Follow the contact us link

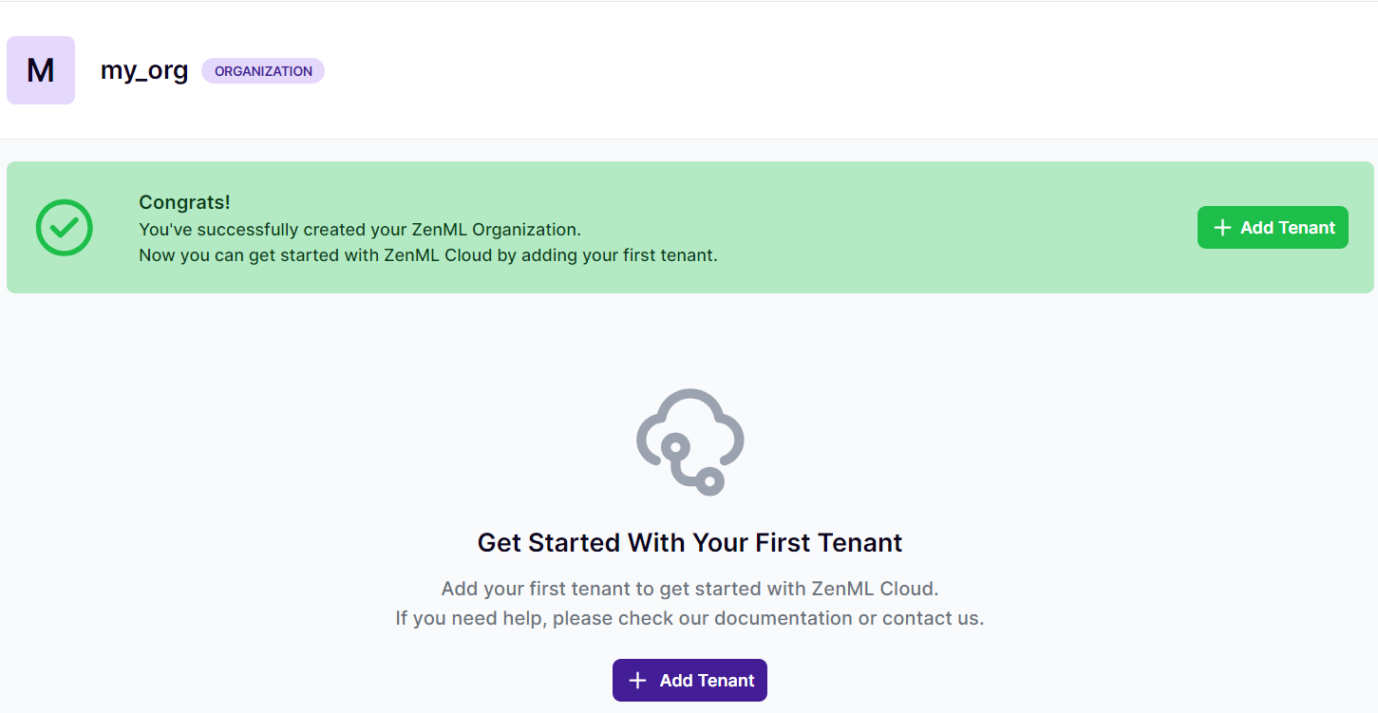pos(931,618)
